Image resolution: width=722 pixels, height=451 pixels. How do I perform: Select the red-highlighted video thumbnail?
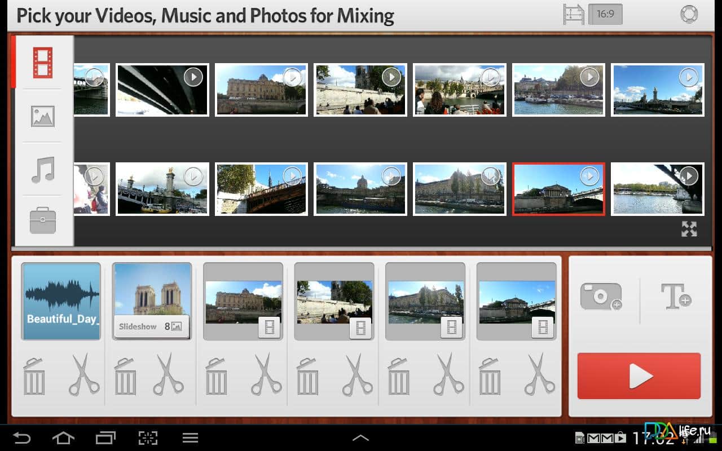[558, 189]
